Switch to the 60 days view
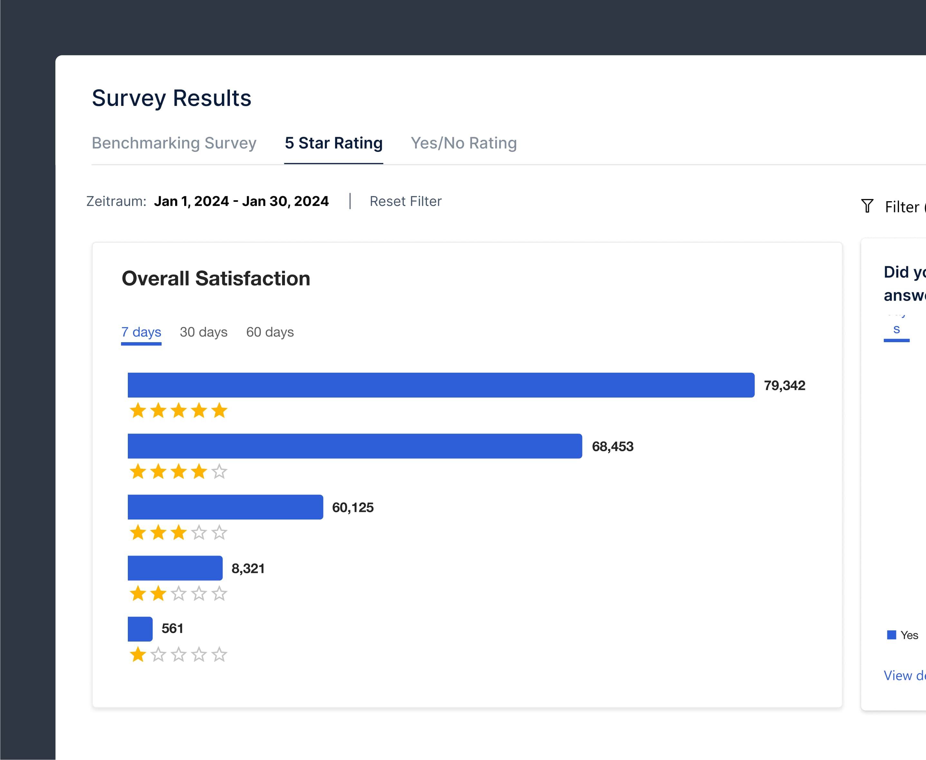926x760 pixels. pos(270,332)
